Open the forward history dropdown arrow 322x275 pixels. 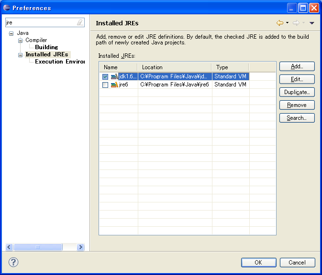[303, 23]
